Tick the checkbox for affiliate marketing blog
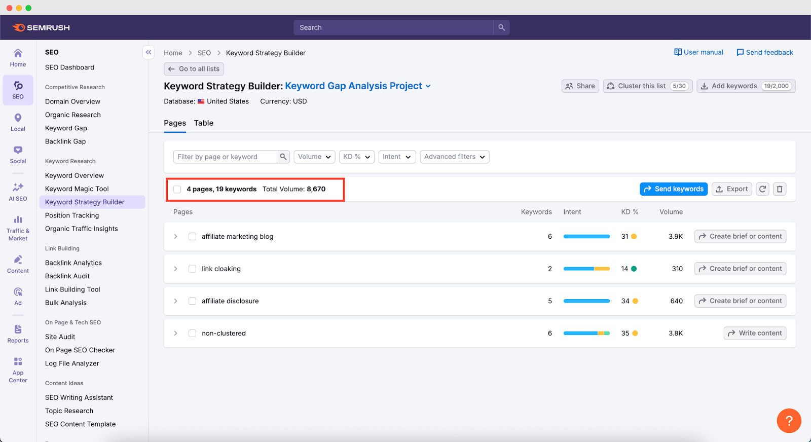 coord(192,237)
